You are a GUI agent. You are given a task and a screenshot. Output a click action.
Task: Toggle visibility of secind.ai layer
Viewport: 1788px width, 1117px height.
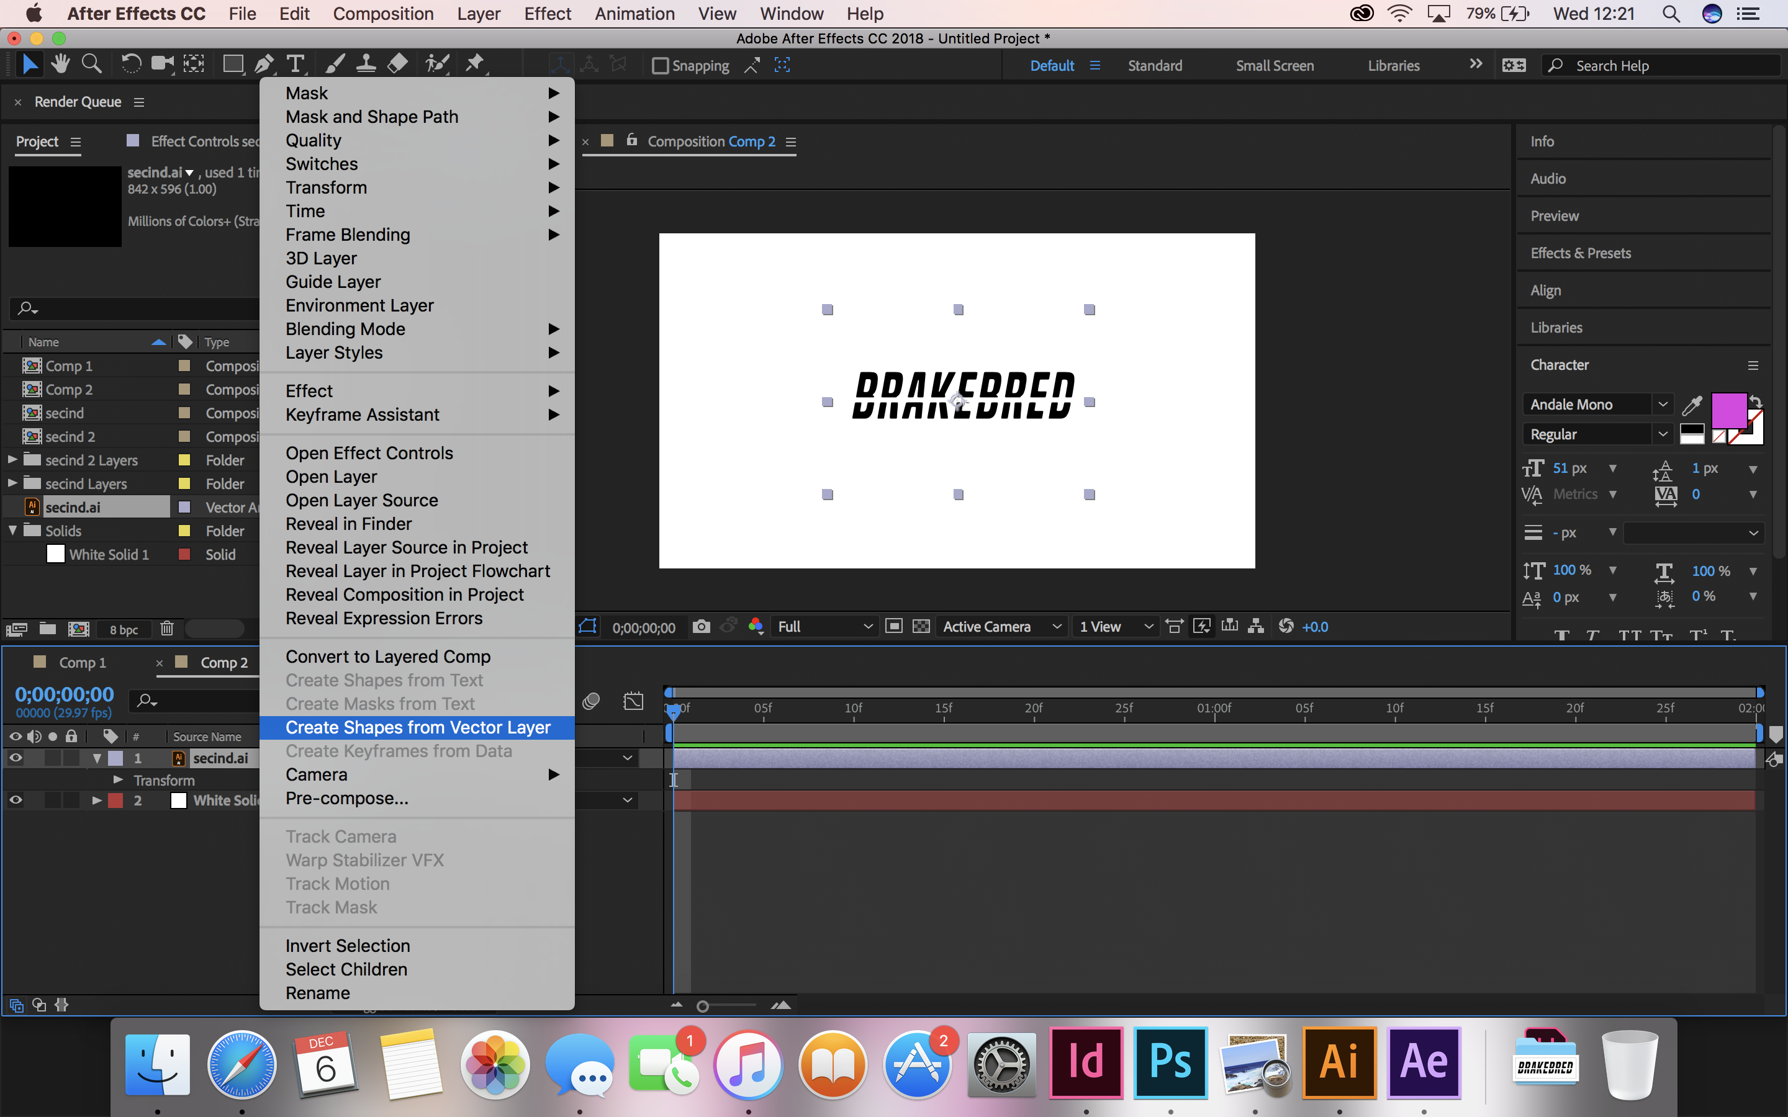point(16,758)
